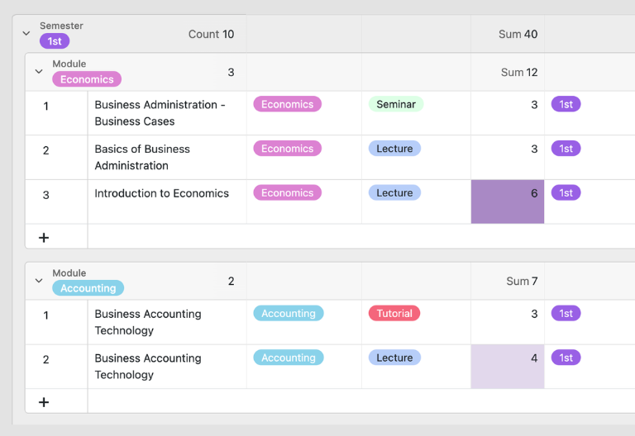The image size is (635, 436).
Task: Select the Accounting module header tag
Action: pyautogui.click(x=88, y=288)
